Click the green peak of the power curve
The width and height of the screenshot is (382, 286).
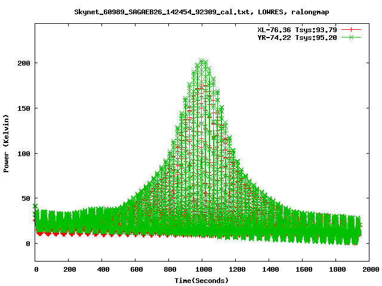[x=202, y=61]
